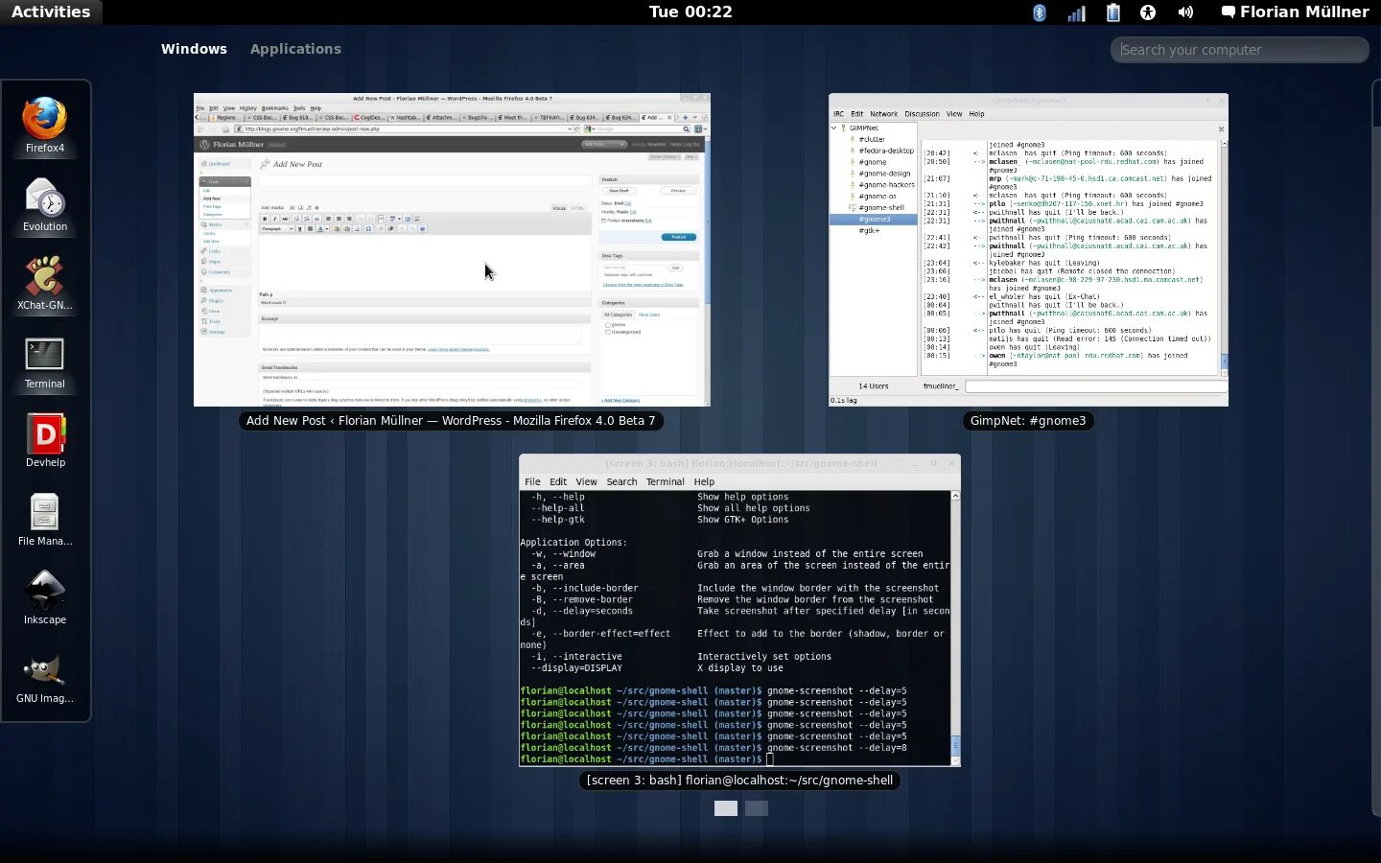Click the WordPress logo in the header

coord(204,145)
